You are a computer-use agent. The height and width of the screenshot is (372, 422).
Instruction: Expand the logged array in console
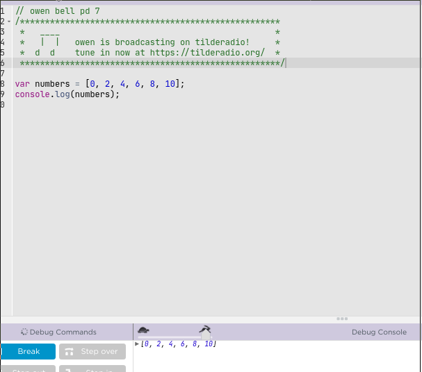(x=137, y=344)
